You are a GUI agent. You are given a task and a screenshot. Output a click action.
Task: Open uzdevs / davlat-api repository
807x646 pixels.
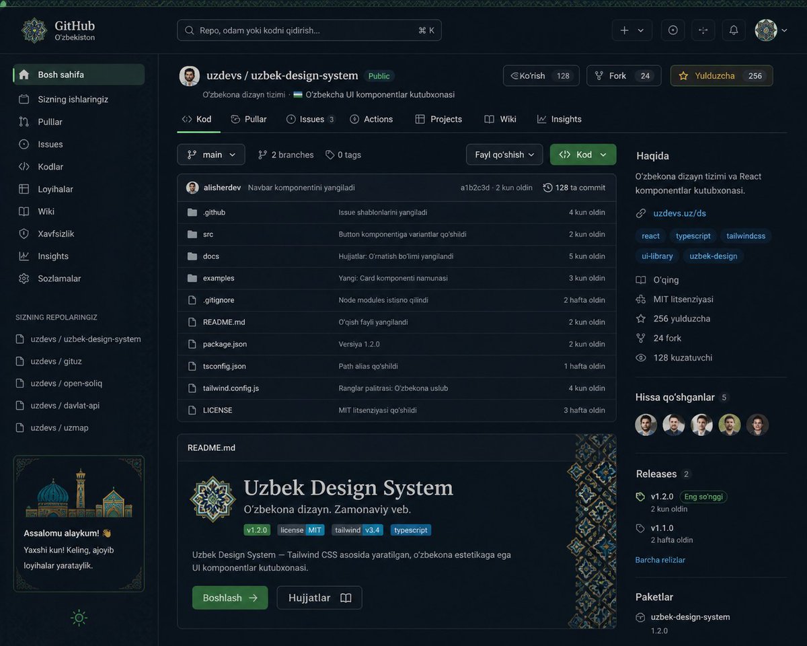coord(58,406)
